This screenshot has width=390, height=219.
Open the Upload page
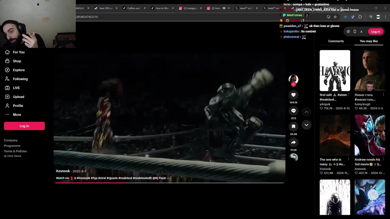pos(14,97)
